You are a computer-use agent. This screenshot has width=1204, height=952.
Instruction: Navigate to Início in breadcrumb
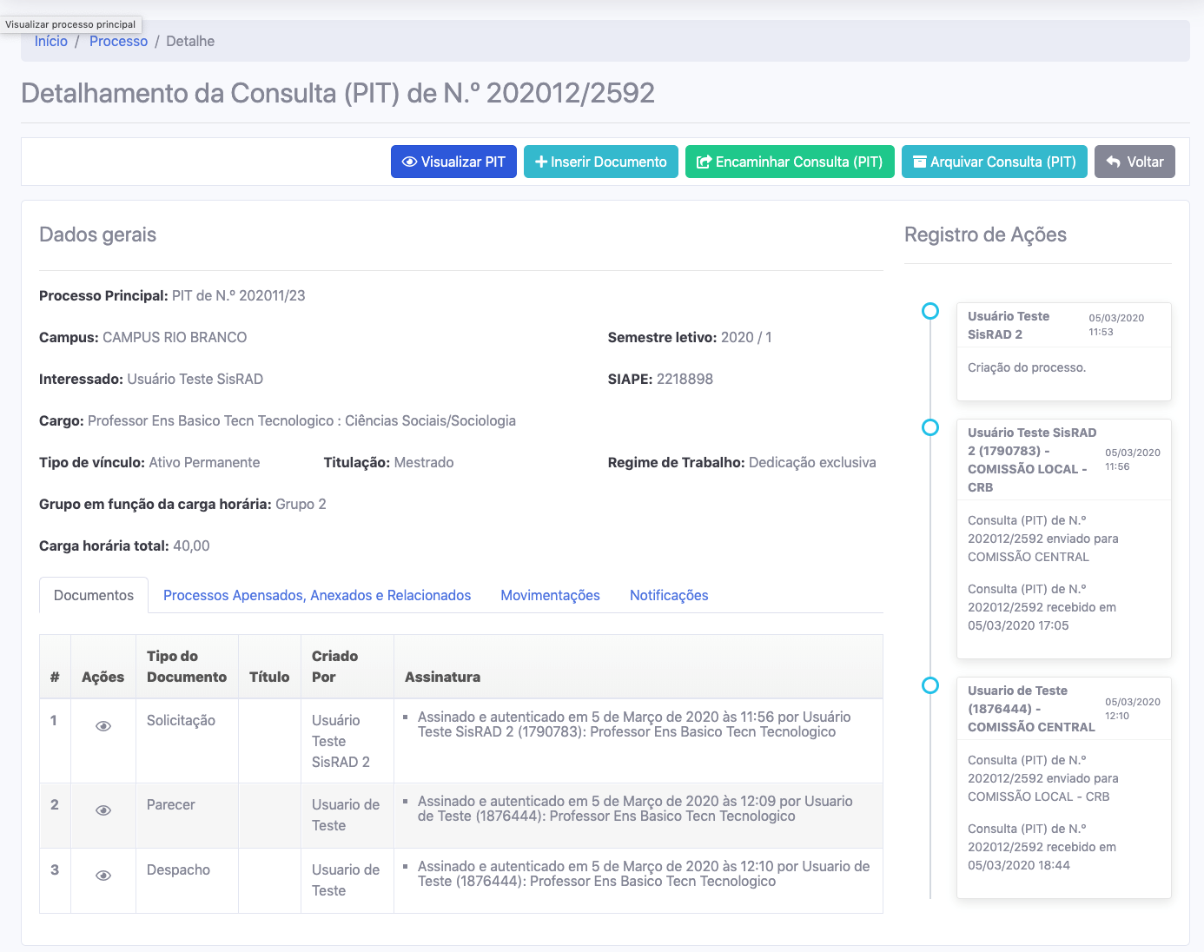tap(51, 42)
